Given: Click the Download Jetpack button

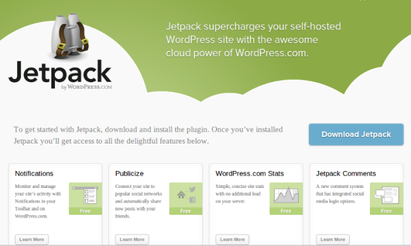Looking at the screenshot, I should coord(356,134).
